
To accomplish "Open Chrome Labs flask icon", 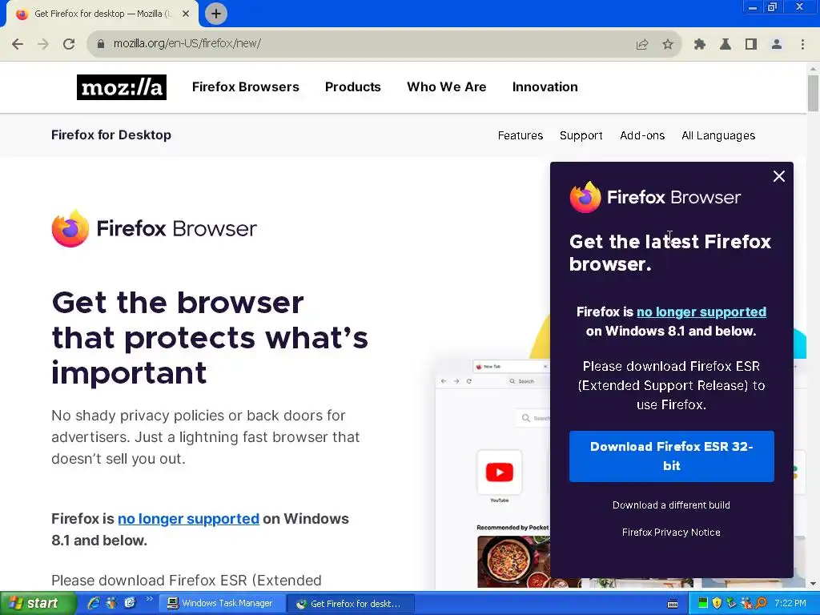I will pos(726,45).
